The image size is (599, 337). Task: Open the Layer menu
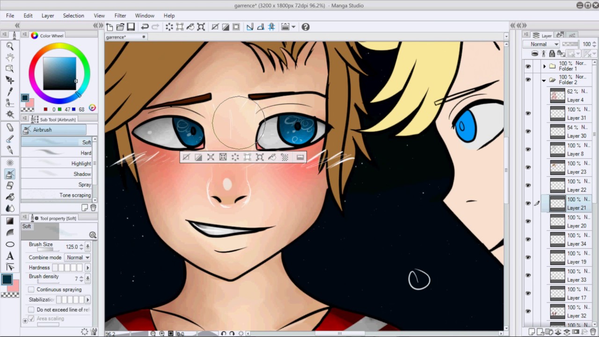48,15
